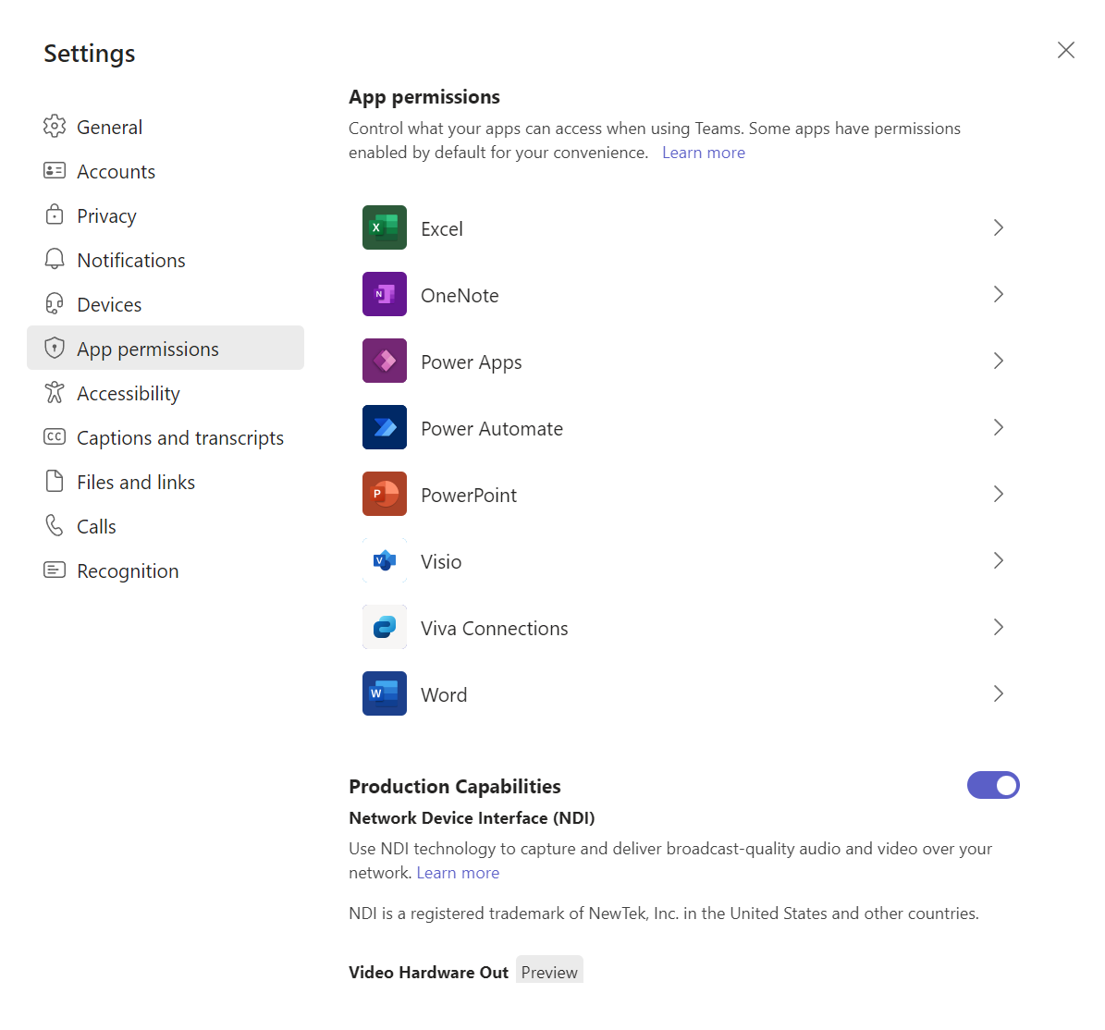This screenshot has height=1030, width=1105.
Task: Click the Devices headset icon
Action: [x=55, y=303]
